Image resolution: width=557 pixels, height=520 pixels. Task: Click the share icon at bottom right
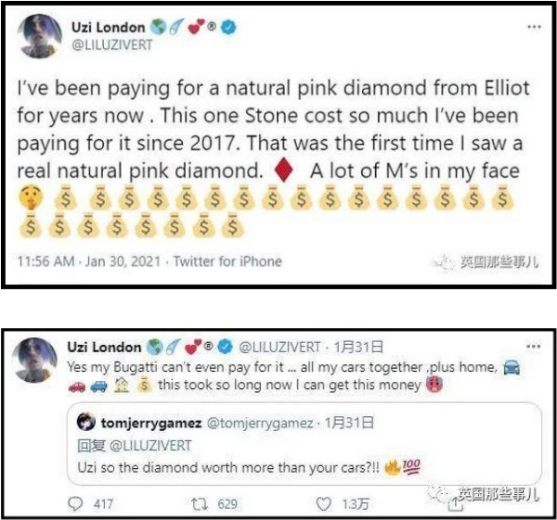tap(455, 504)
